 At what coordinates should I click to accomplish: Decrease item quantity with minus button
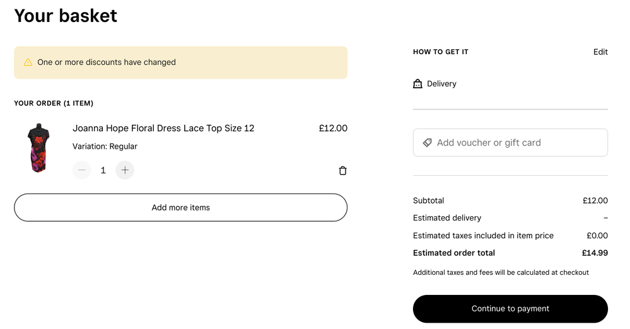(82, 170)
